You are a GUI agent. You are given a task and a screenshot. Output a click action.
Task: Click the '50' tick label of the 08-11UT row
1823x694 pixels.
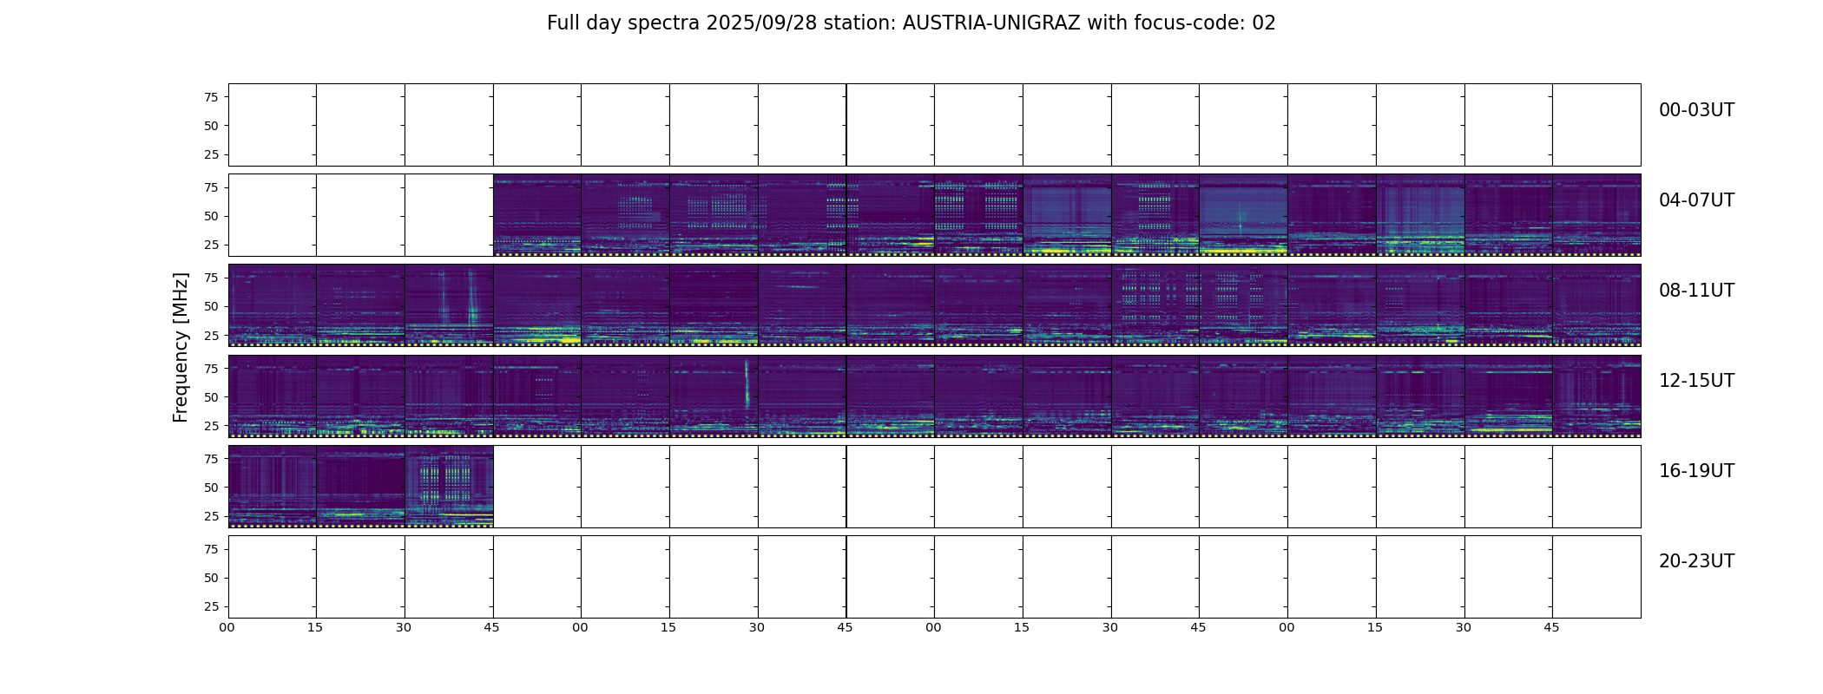tap(211, 306)
